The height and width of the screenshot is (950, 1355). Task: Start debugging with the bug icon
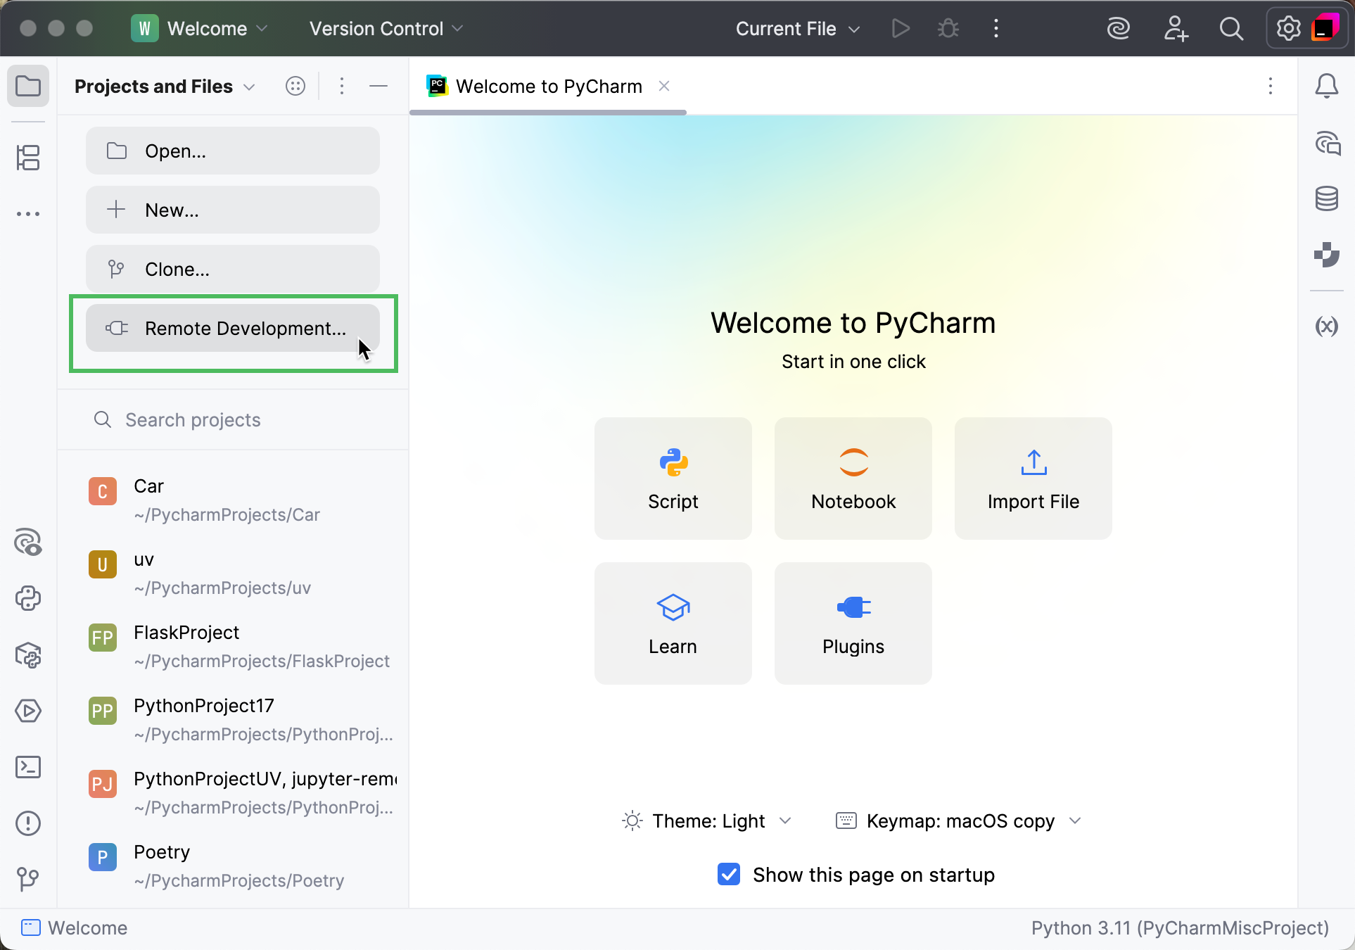(x=948, y=28)
